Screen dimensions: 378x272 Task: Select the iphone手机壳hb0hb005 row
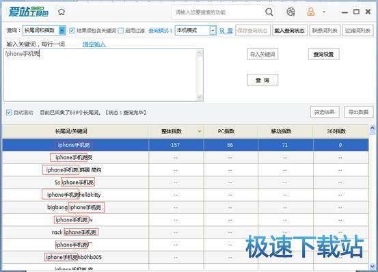click(x=185, y=257)
